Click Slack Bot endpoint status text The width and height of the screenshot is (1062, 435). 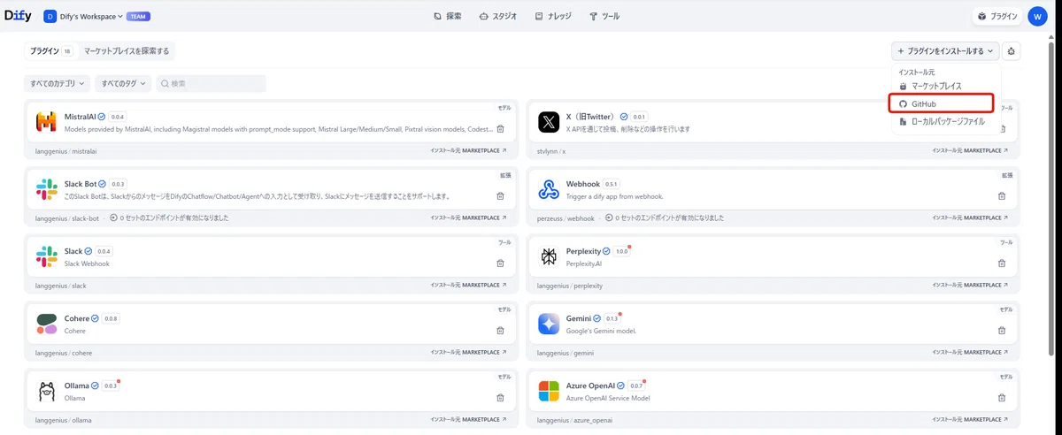click(174, 217)
